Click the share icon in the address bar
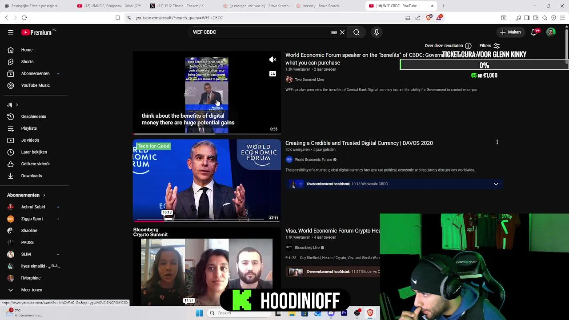 pos(418,18)
